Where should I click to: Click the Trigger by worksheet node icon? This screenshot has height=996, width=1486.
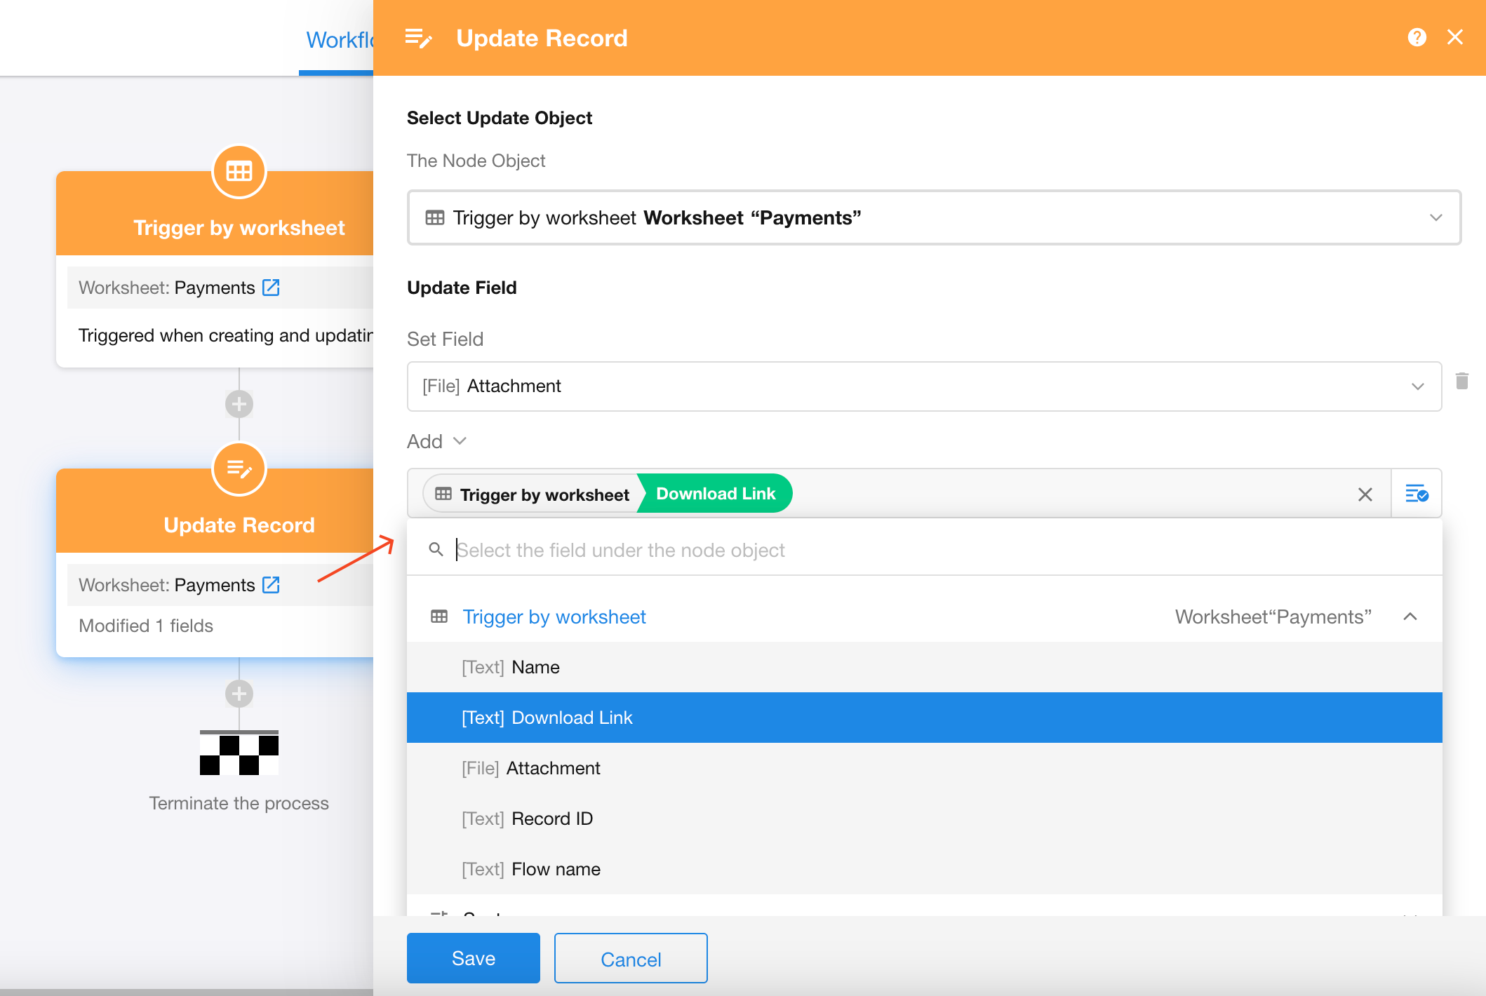[239, 171]
